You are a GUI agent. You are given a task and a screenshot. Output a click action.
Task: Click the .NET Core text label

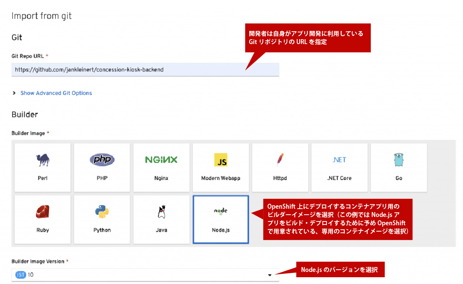point(339,178)
